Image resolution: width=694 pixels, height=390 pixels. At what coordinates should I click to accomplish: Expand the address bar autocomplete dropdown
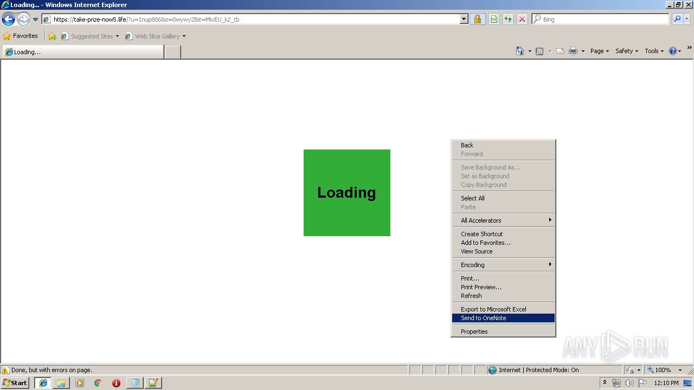464,19
